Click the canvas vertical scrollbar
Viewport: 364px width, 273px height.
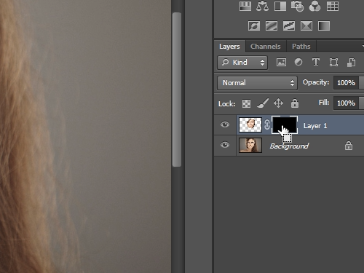tap(177, 90)
